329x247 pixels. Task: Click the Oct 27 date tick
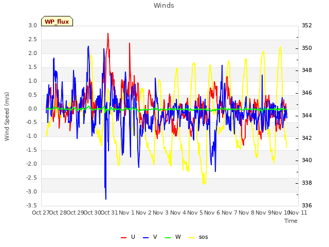click(41, 213)
